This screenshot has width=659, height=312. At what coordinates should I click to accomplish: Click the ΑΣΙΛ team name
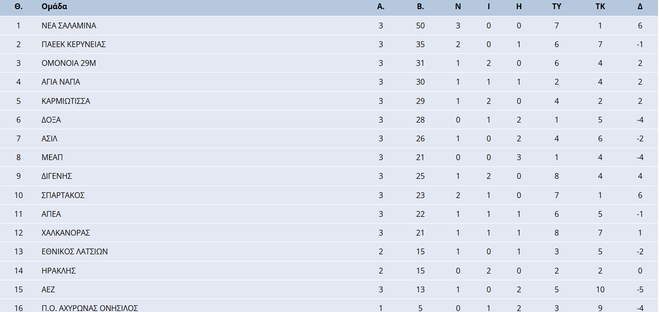point(50,138)
